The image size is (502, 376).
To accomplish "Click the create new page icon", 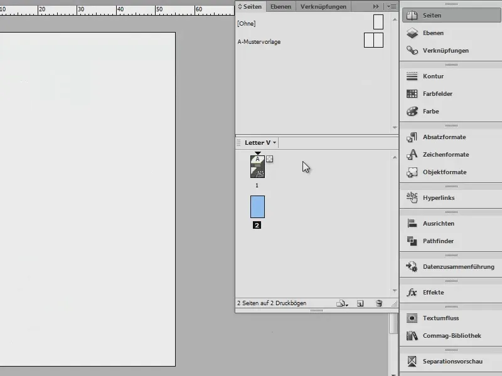I will 360,303.
